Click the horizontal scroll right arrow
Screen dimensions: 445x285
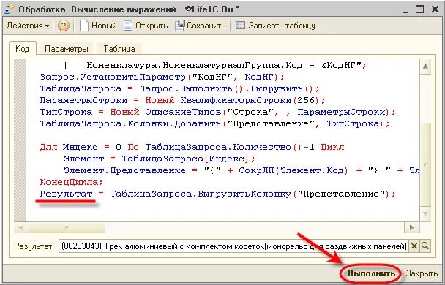[x=412, y=227]
